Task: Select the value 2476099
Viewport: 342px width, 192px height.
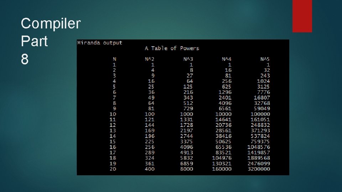Action: pos(259,164)
